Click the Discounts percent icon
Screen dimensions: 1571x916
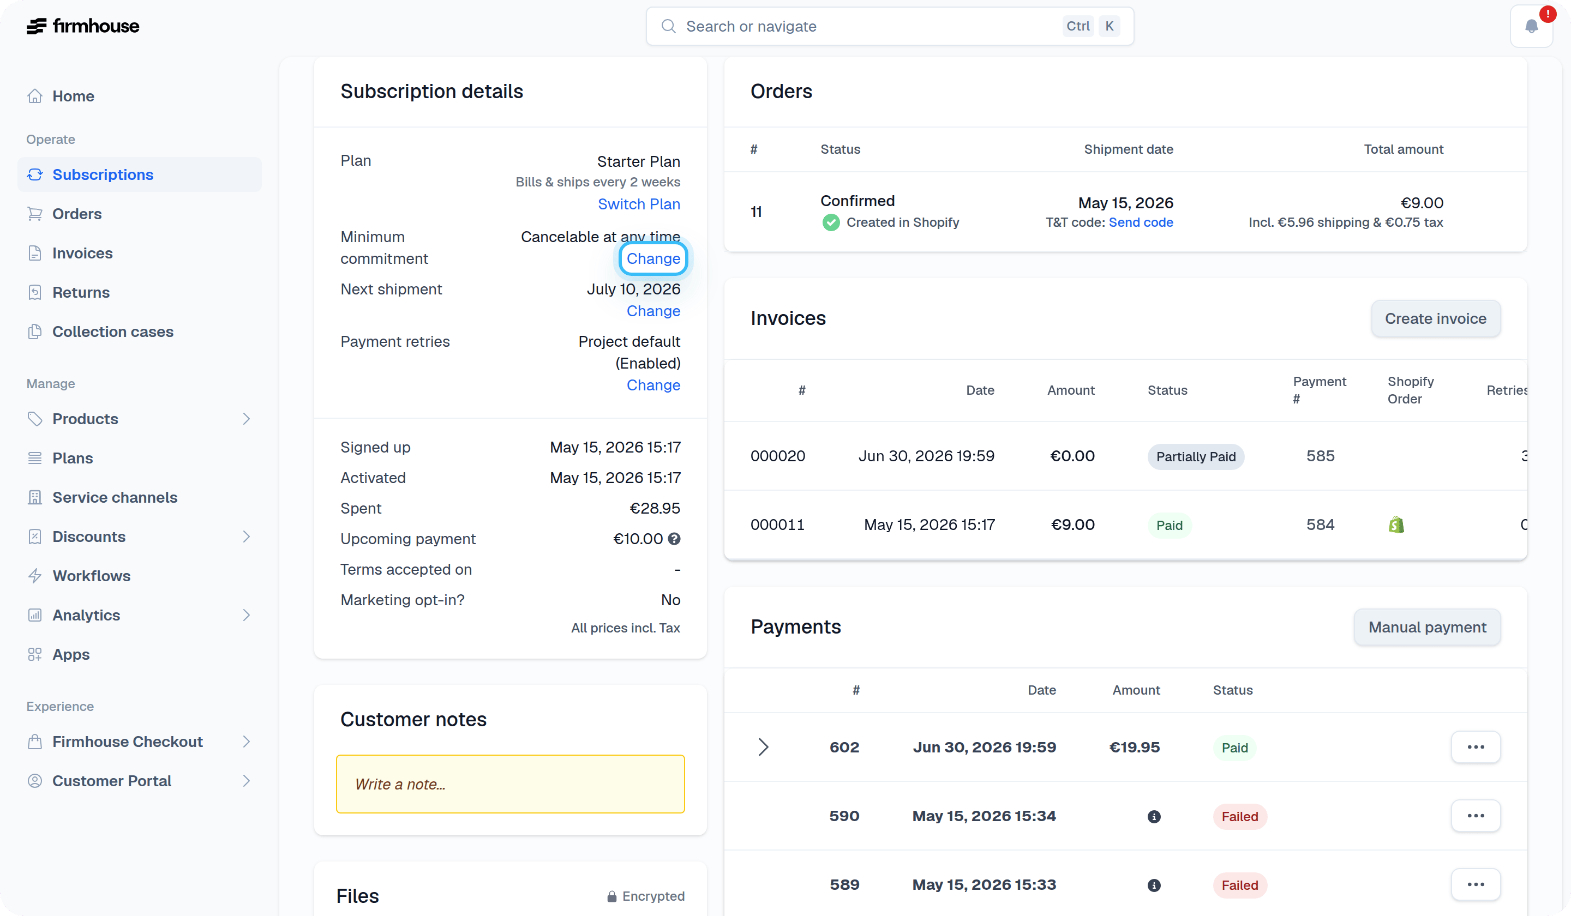(x=35, y=537)
